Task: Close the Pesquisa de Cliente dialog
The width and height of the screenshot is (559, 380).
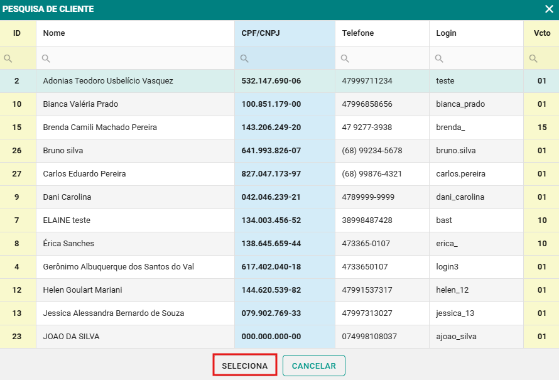Action: click(x=548, y=9)
